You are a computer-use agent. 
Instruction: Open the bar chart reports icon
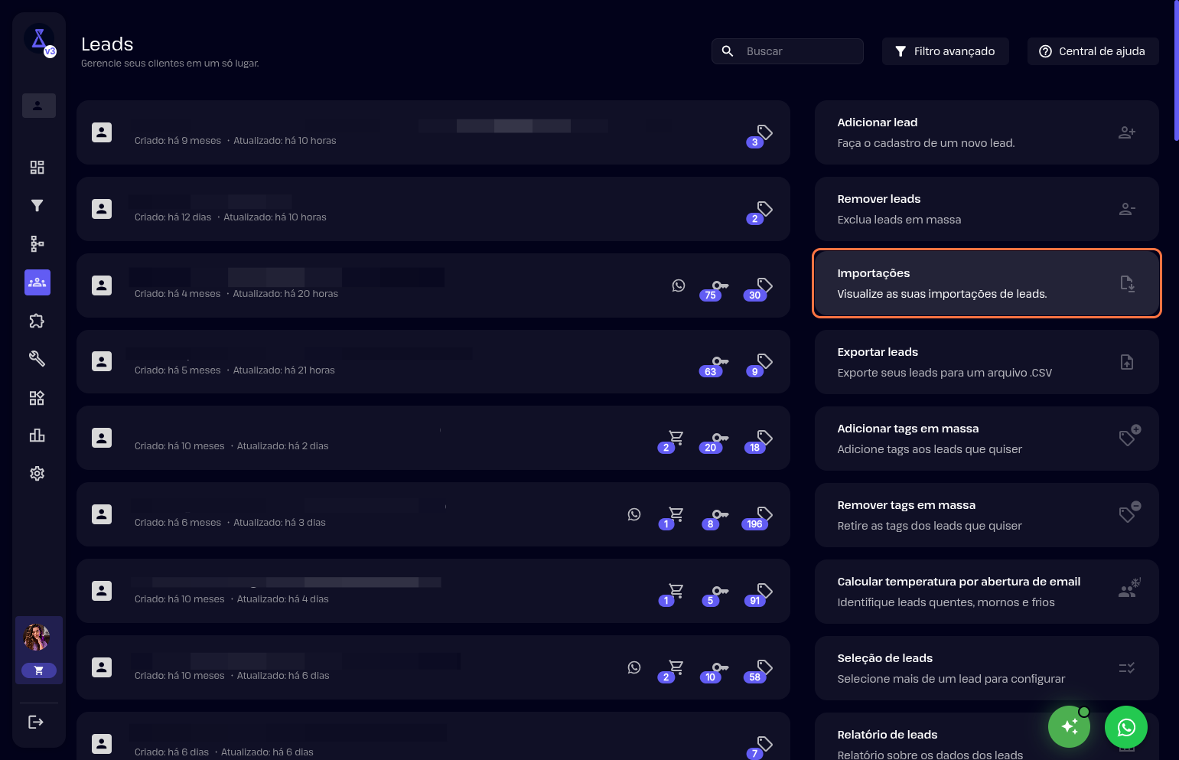pyautogui.click(x=37, y=435)
